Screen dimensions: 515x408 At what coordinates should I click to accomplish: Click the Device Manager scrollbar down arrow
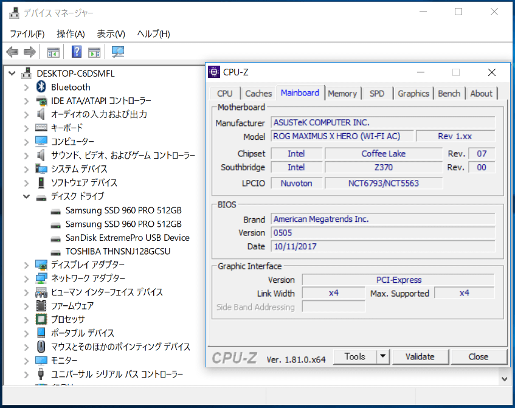tap(505, 379)
